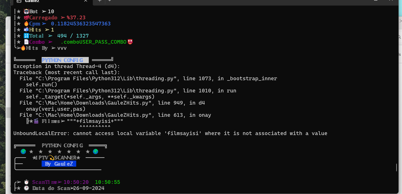402x194 pixels.
Task: Click the terminal vertical scrollbar thumb
Action: pyautogui.click(x=397, y=167)
